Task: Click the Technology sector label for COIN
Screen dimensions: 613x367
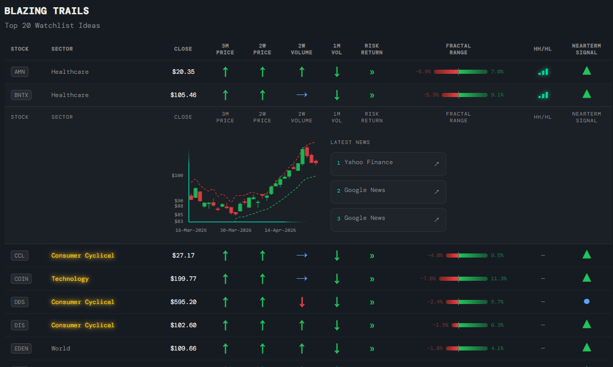Action: (x=70, y=279)
